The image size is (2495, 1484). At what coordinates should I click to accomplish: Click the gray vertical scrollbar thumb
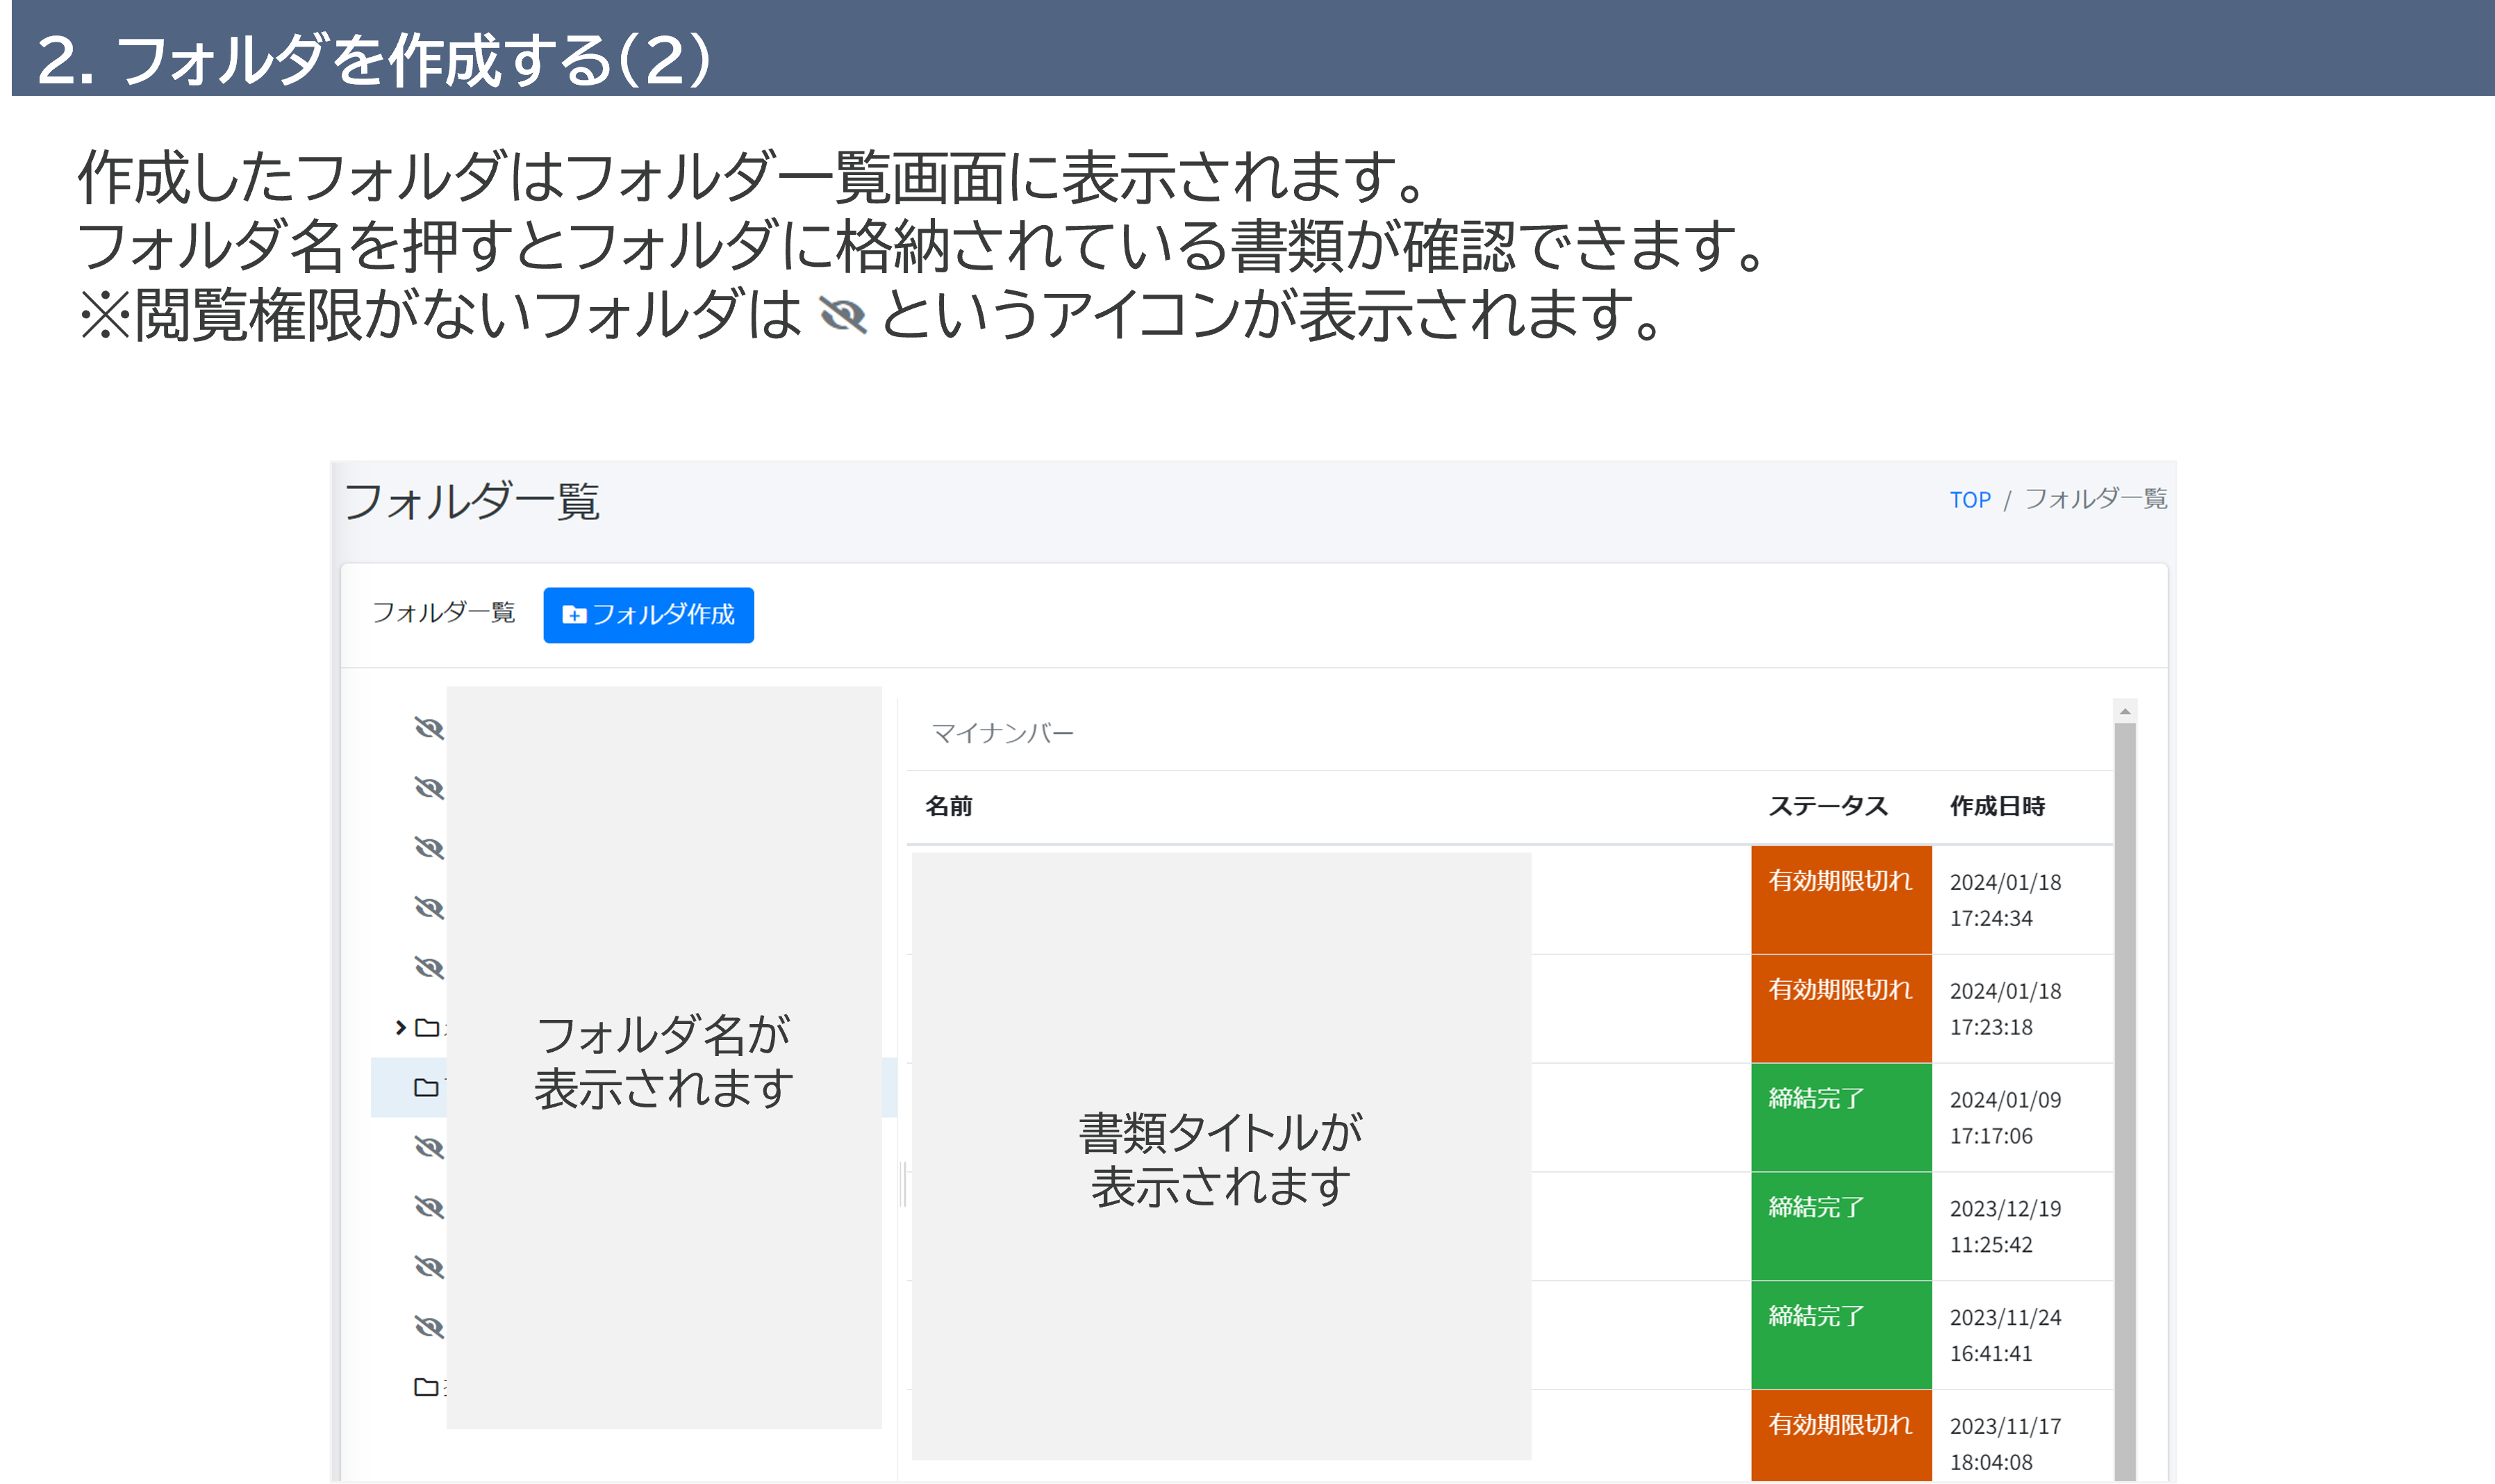2125,1100
